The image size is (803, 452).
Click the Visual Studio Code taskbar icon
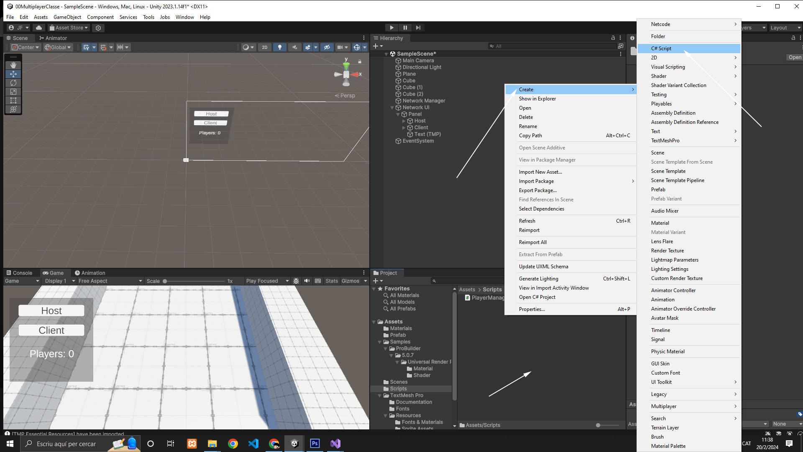[x=253, y=444]
